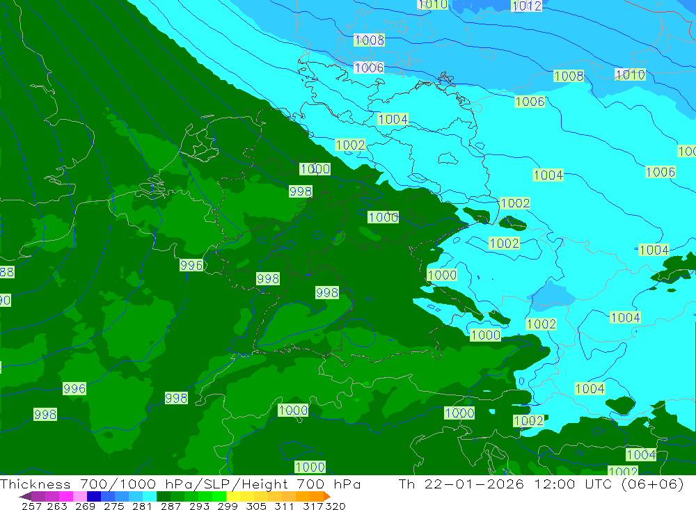The image size is (696, 510).
Task: Click the 1012 isobar label
Action: [526, 6]
